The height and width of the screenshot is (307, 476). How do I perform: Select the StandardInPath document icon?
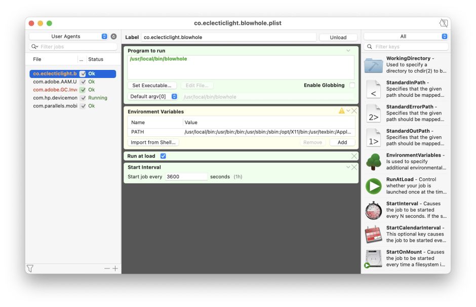[373, 89]
